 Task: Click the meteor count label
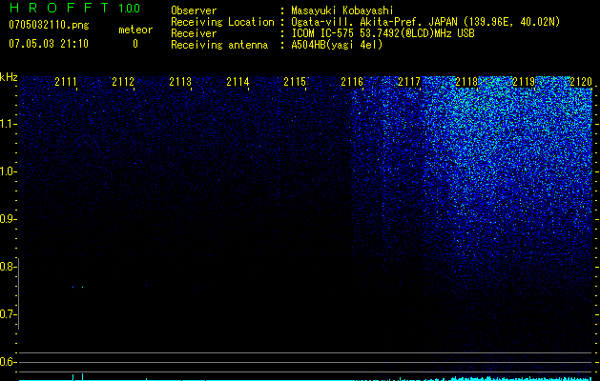(x=135, y=30)
